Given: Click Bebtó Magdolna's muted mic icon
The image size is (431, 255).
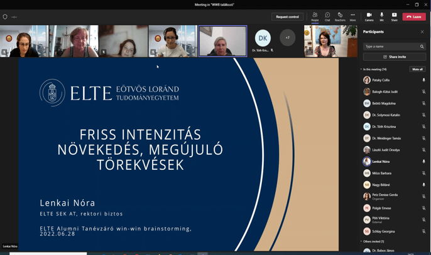Looking at the screenshot, I should point(423,103).
